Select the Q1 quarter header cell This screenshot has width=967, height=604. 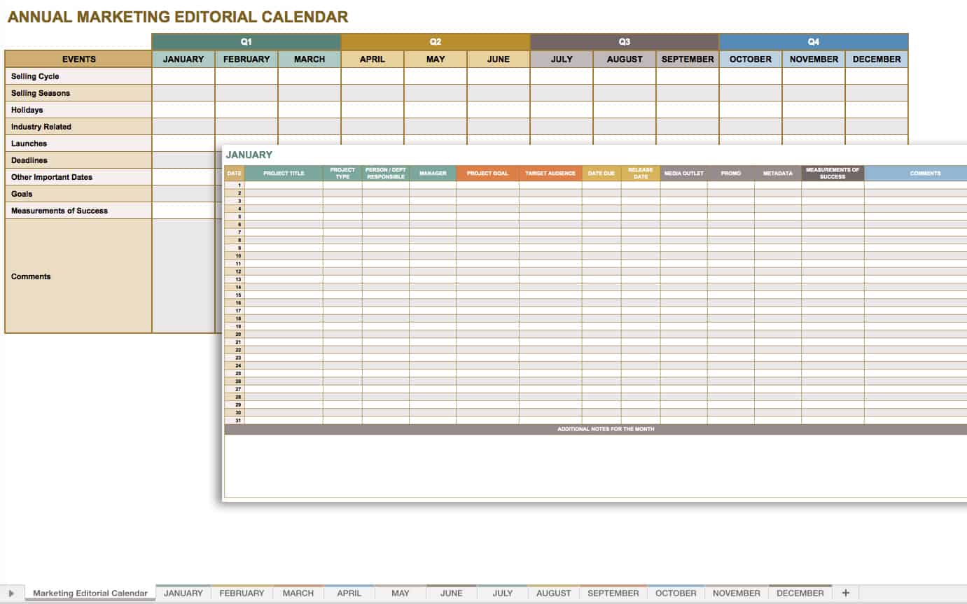click(246, 42)
